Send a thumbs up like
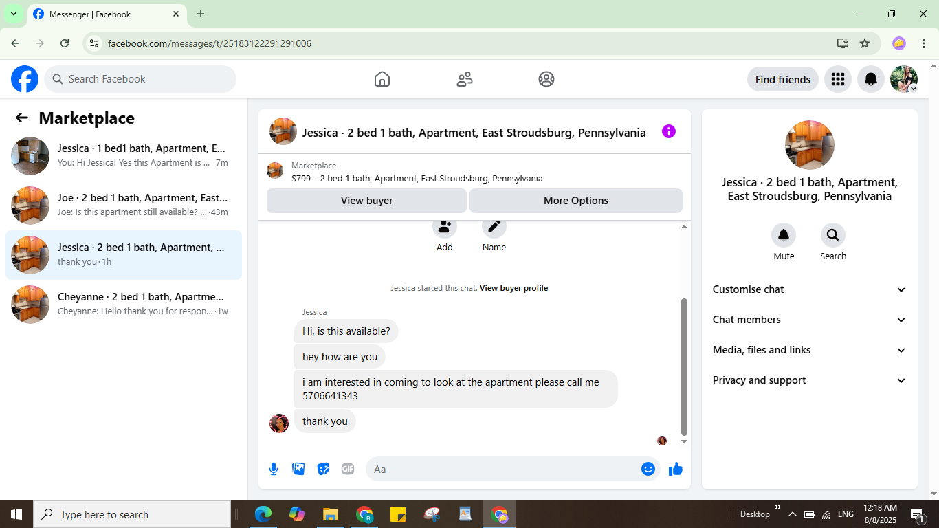Image resolution: width=939 pixels, height=528 pixels. point(676,469)
